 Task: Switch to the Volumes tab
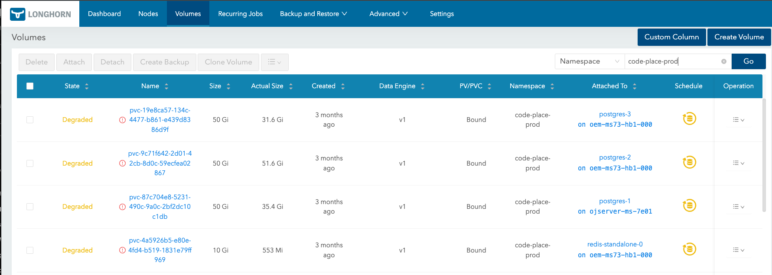click(x=188, y=14)
